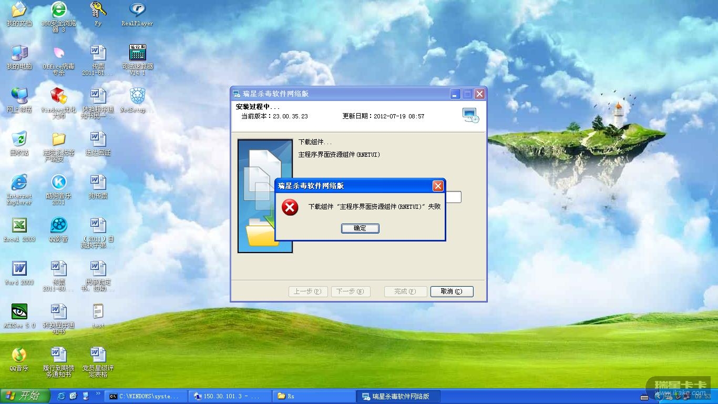Click the show desktop quick launch icon
Viewport: 718px width, 404px height.
click(74, 396)
